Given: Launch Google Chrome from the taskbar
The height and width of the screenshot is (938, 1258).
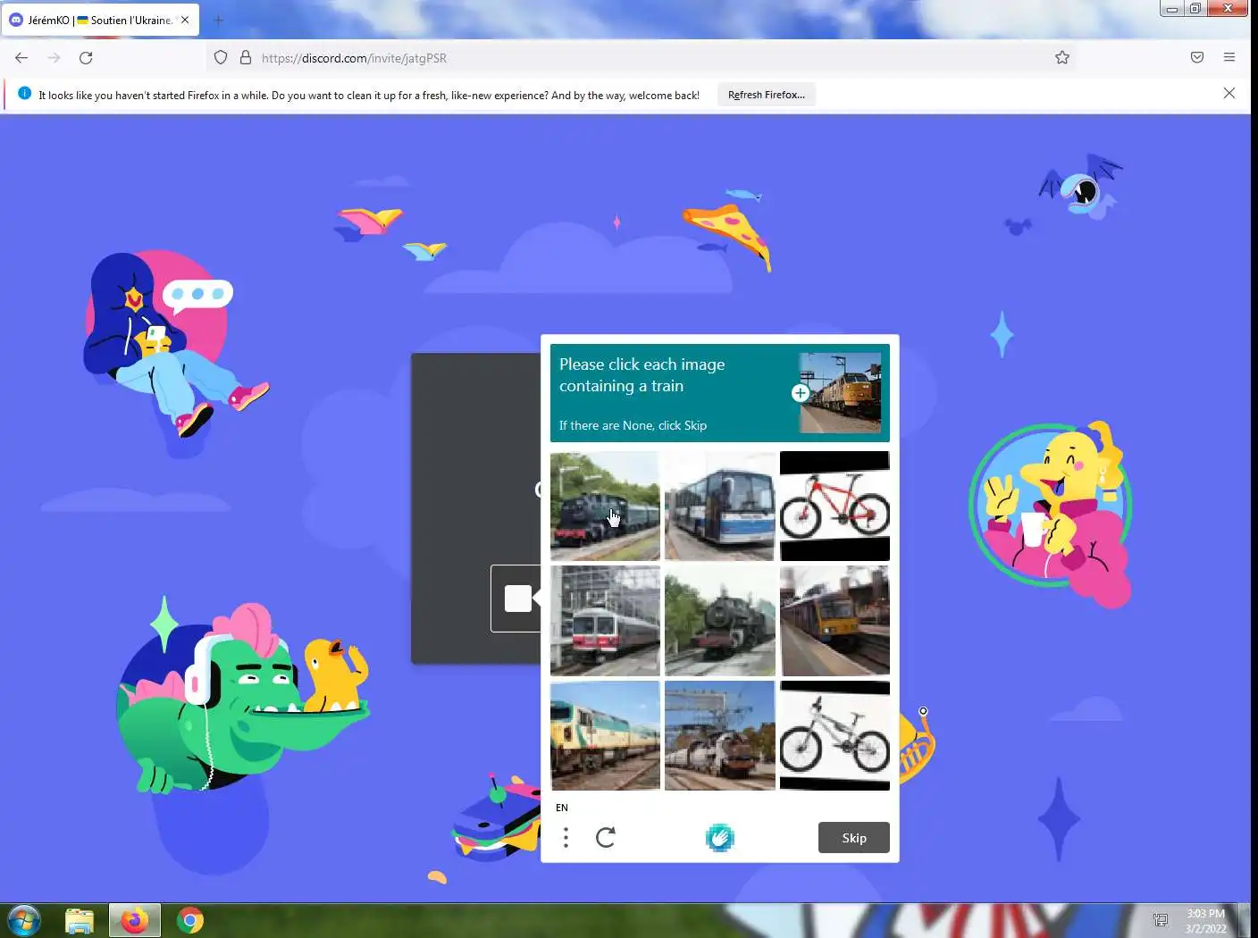Looking at the screenshot, I should pyautogui.click(x=190, y=920).
